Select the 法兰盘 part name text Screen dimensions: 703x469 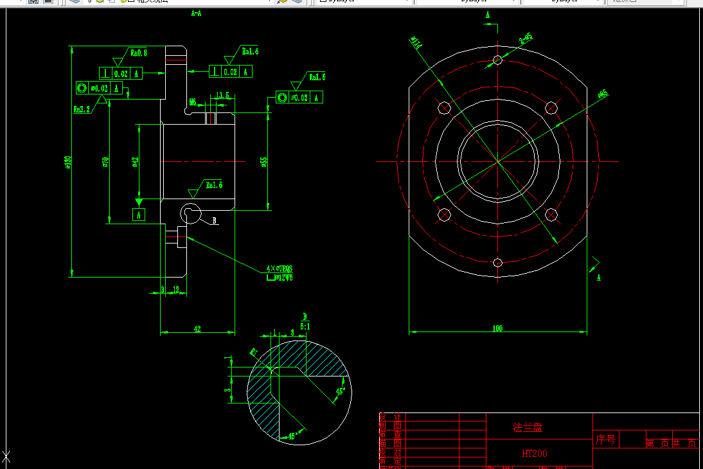527,427
